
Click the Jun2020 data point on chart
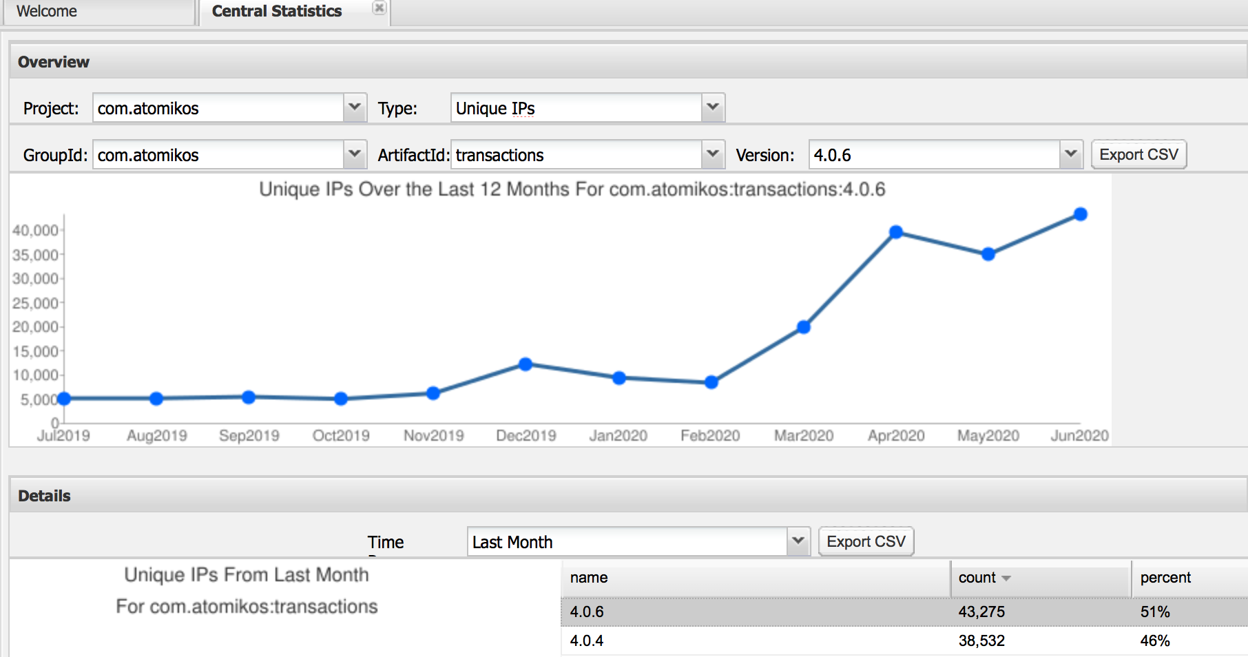(1081, 214)
